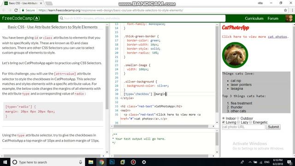The width and height of the screenshot is (295, 166).
Task: Follow the cat photos link
Action: coord(277,36)
